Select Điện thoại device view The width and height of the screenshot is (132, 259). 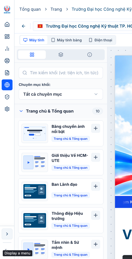(100, 40)
